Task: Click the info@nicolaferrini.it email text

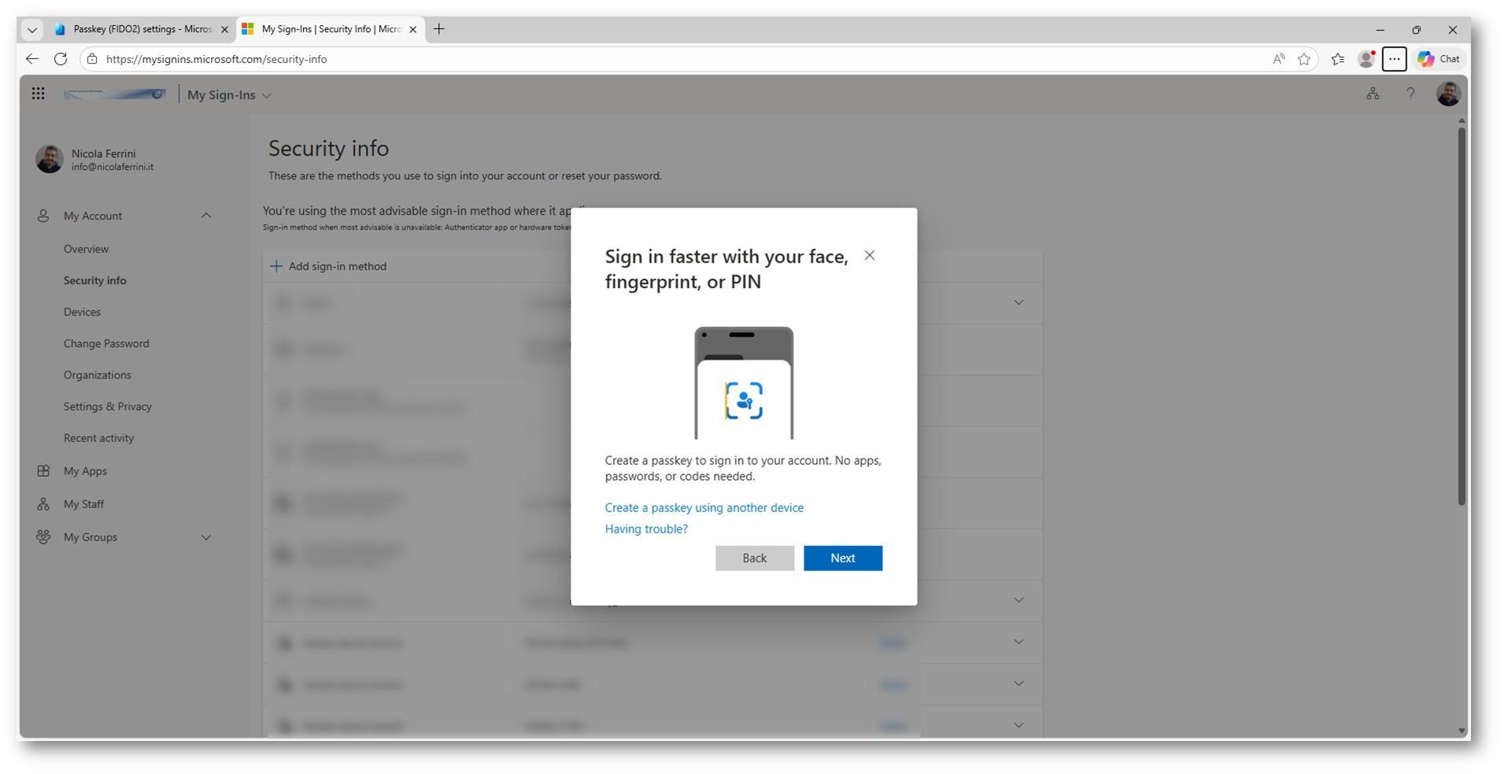Action: [113, 167]
